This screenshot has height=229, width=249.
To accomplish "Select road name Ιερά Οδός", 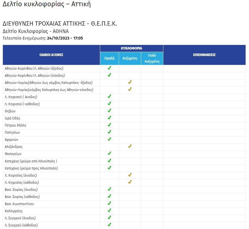I will point(13,118).
